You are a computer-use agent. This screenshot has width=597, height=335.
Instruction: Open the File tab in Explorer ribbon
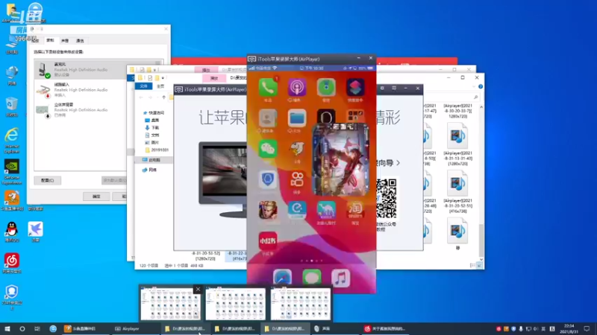click(143, 86)
